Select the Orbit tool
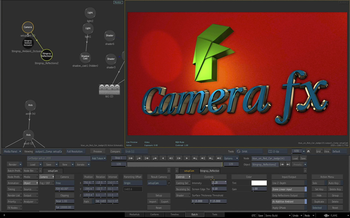Image resolution: width=350 pixels, height=218 pixels. point(249,151)
